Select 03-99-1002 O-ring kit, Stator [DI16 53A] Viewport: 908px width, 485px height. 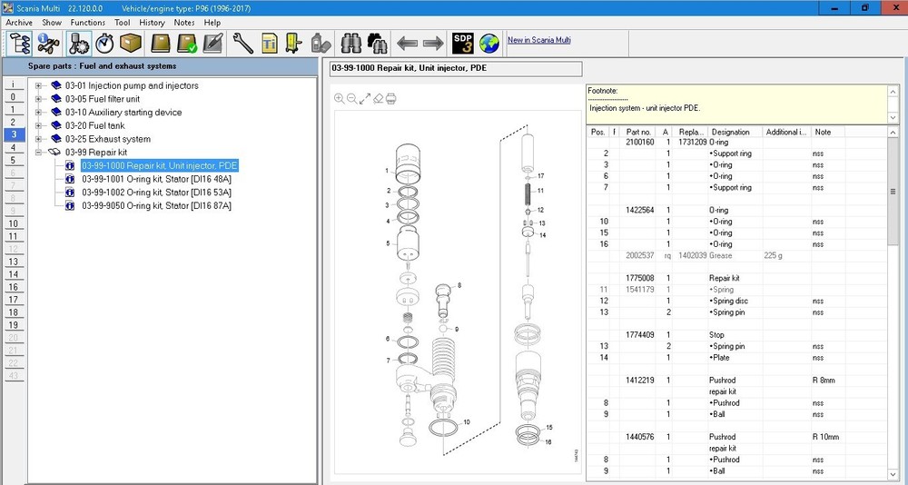pyautogui.click(x=156, y=193)
